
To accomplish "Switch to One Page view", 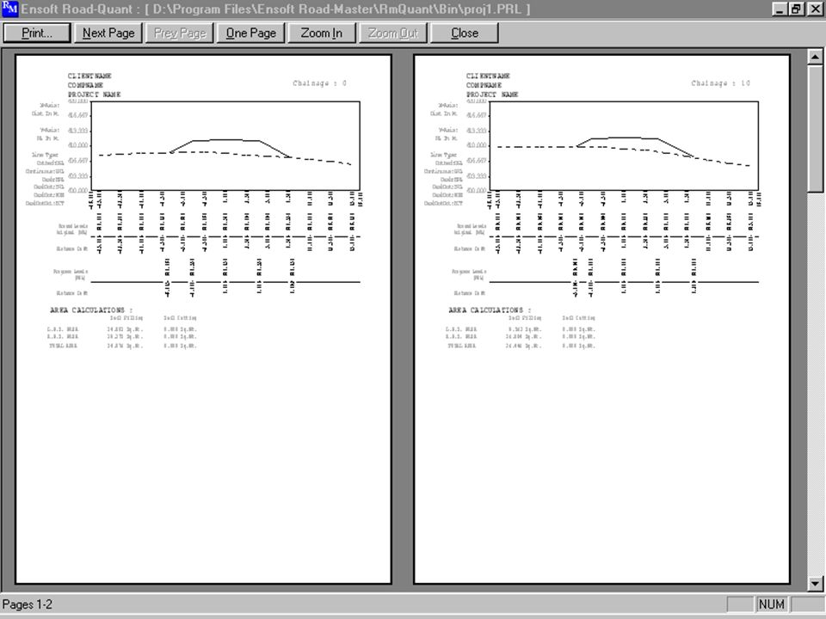I will 250,33.
